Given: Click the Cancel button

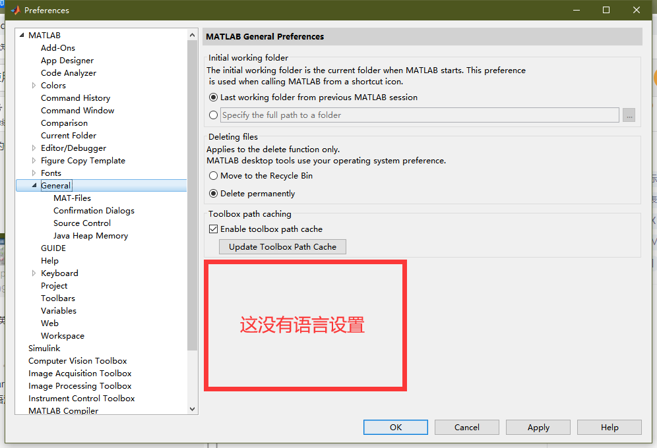Looking at the screenshot, I should [x=467, y=427].
